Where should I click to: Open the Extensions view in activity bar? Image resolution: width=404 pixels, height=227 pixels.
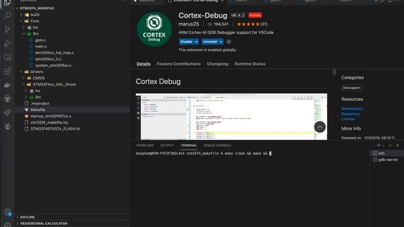pyautogui.click(x=8, y=71)
